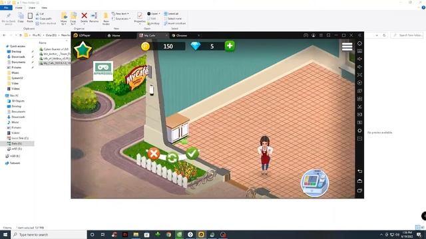The height and width of the screenshot is (239, 426).
Task: Click Invert selection in Explorer ribbon
Action: 174,23
